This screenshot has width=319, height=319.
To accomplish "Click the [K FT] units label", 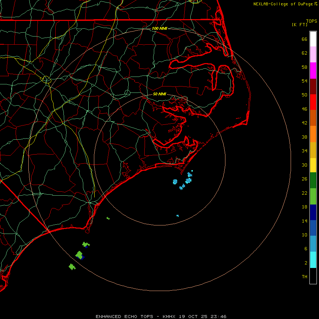I will [300, 24].
